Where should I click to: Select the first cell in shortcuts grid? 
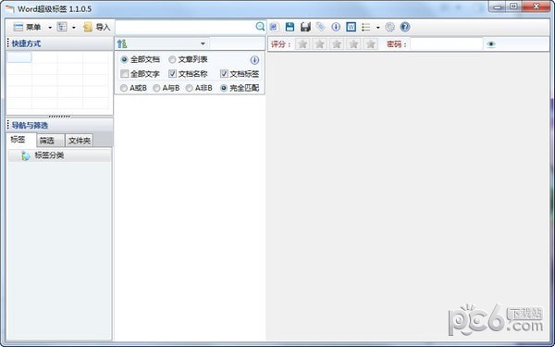19,57
